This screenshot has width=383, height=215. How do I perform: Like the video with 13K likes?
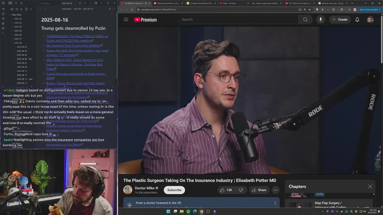click(226, 190)
